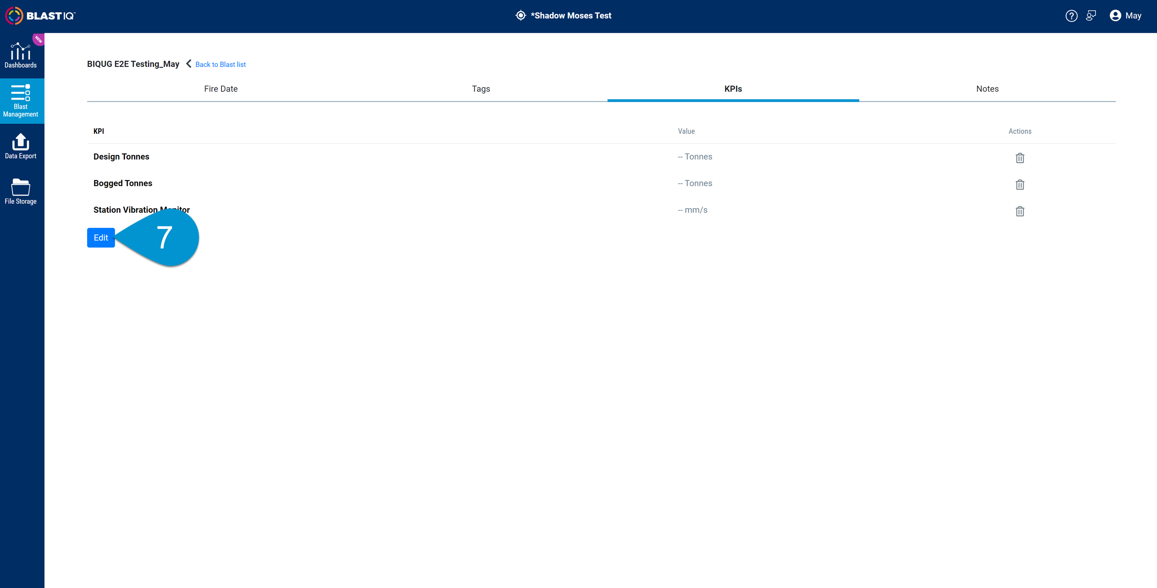Click the Bogged Tonnes value '-- Tonnes'
1157x588 pixels.
tap(695, 183)
